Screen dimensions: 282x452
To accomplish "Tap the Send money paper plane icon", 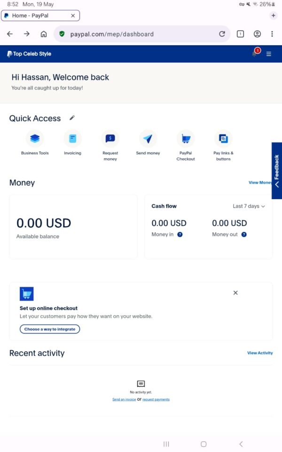I will (148, 139).
